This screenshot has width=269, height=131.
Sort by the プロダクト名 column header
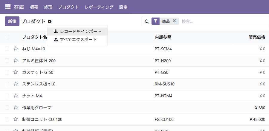tap(35, 37)
